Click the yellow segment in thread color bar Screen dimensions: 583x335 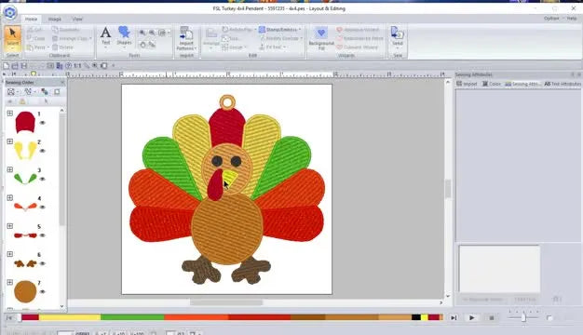tap(70, 317)
